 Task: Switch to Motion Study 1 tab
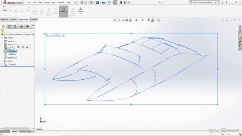point(26,132)
